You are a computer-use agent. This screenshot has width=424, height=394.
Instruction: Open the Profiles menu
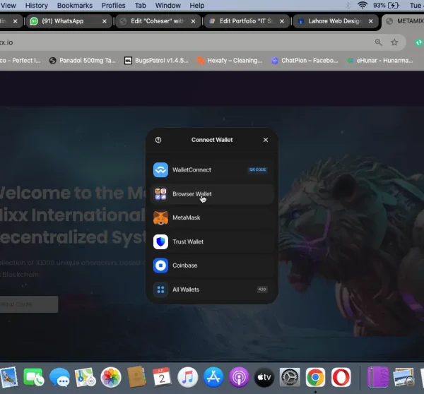pos(113,5)
